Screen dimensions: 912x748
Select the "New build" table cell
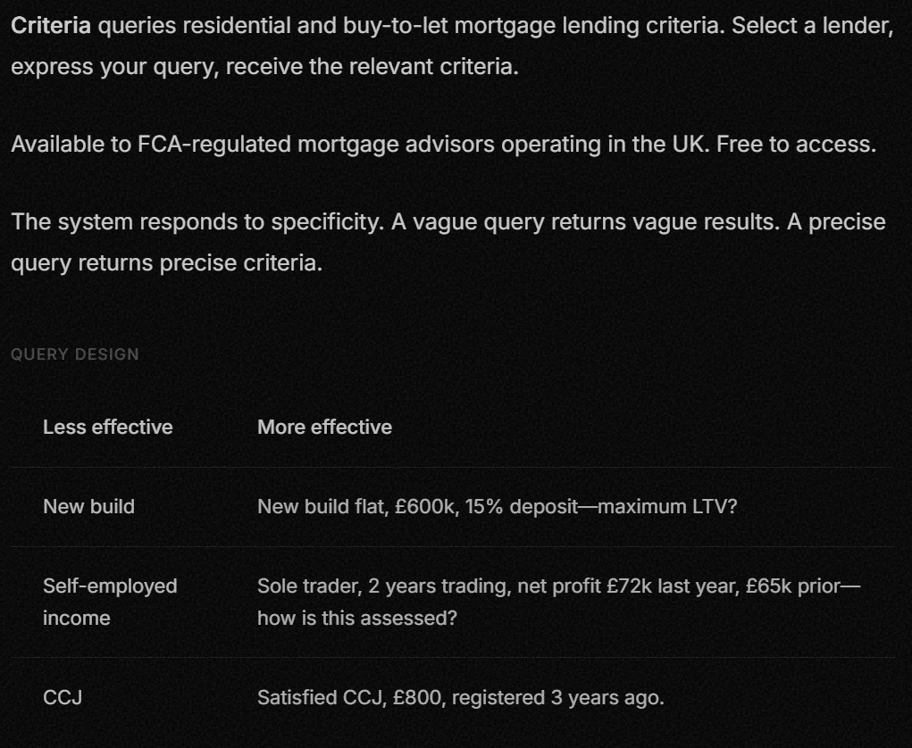point(88,506)
